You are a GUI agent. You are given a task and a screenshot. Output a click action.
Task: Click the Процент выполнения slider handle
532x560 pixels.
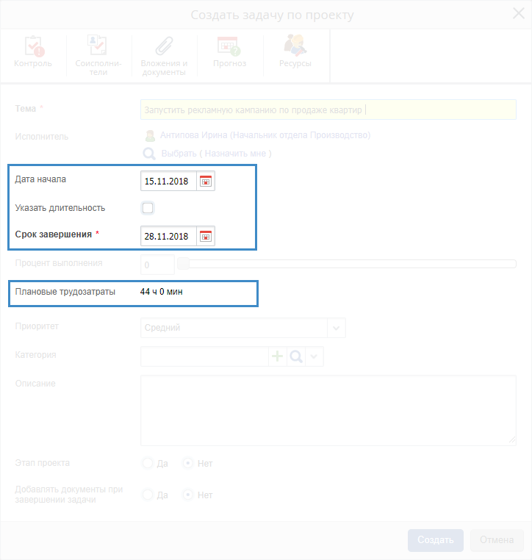184,264
